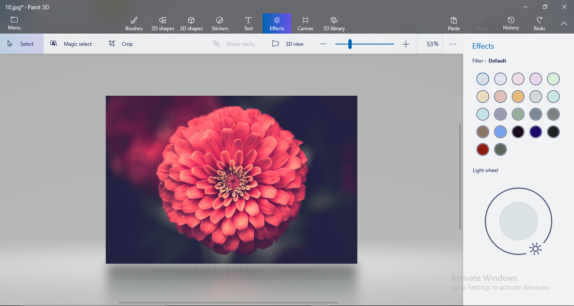Open the three-dots more options menu
Viewport: 574px width, 306px height.
pyautogui.click(x=453, y=44)
